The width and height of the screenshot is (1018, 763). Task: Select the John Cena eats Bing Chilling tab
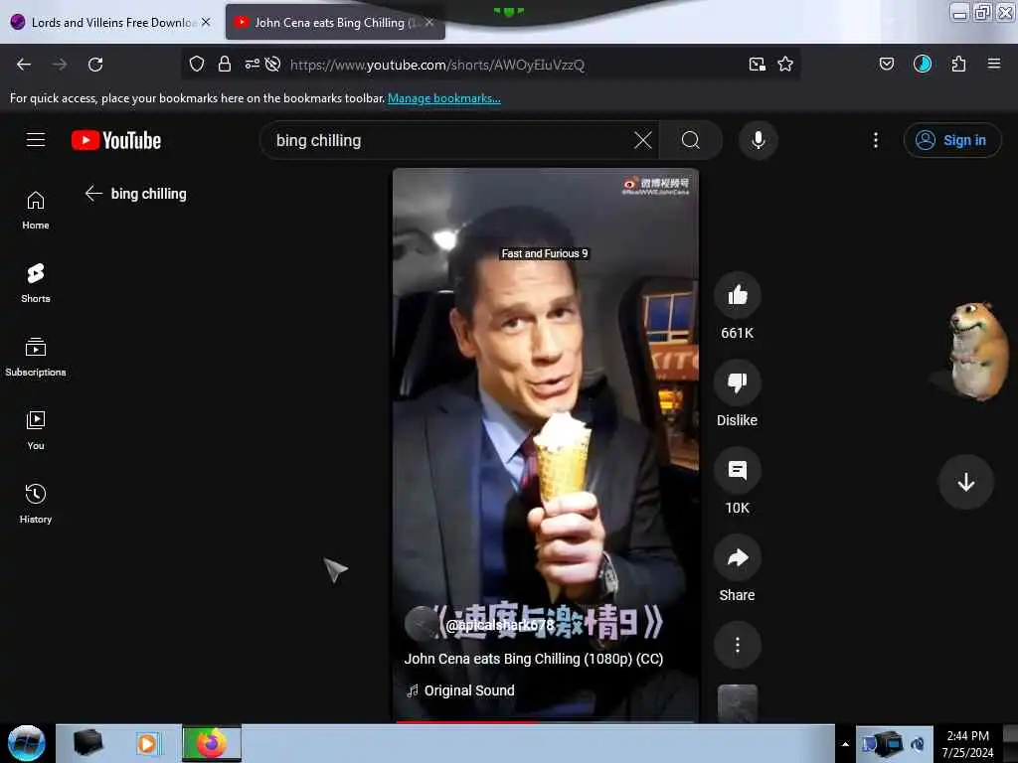point(336,22)
